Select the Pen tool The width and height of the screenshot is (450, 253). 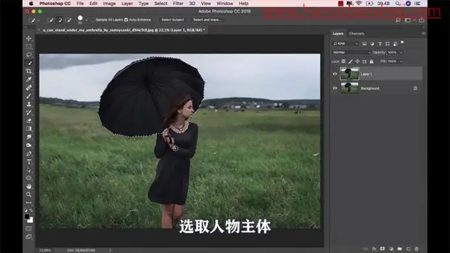click(29, 153)
